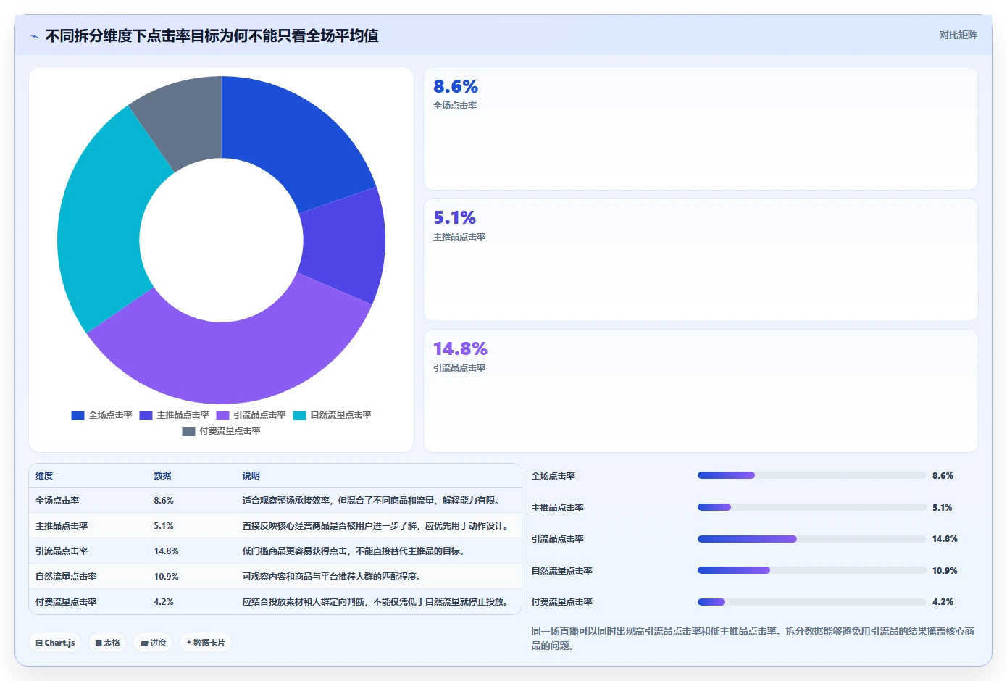
Task: Click table value 4.2%
Action: [x=164, y=602]
